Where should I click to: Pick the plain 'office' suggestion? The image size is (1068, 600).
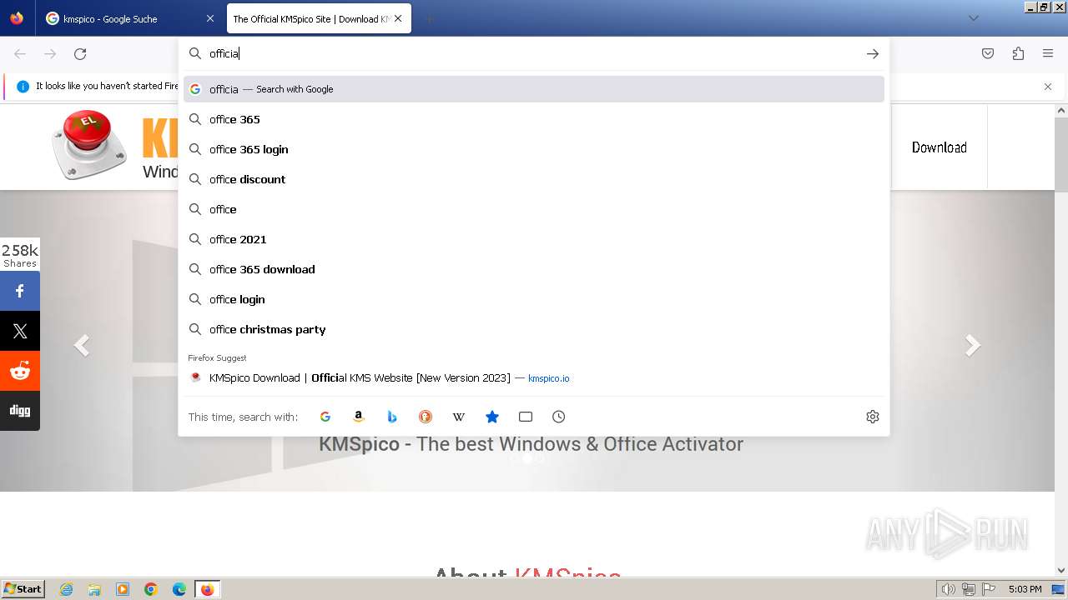[534, 209]
